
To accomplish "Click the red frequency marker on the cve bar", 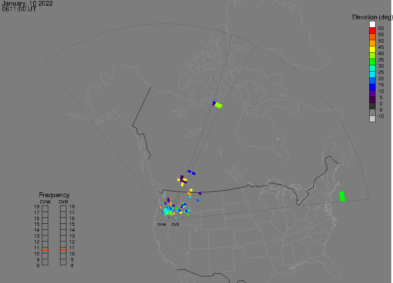I will pyautogui.click(x=63, y=250).
